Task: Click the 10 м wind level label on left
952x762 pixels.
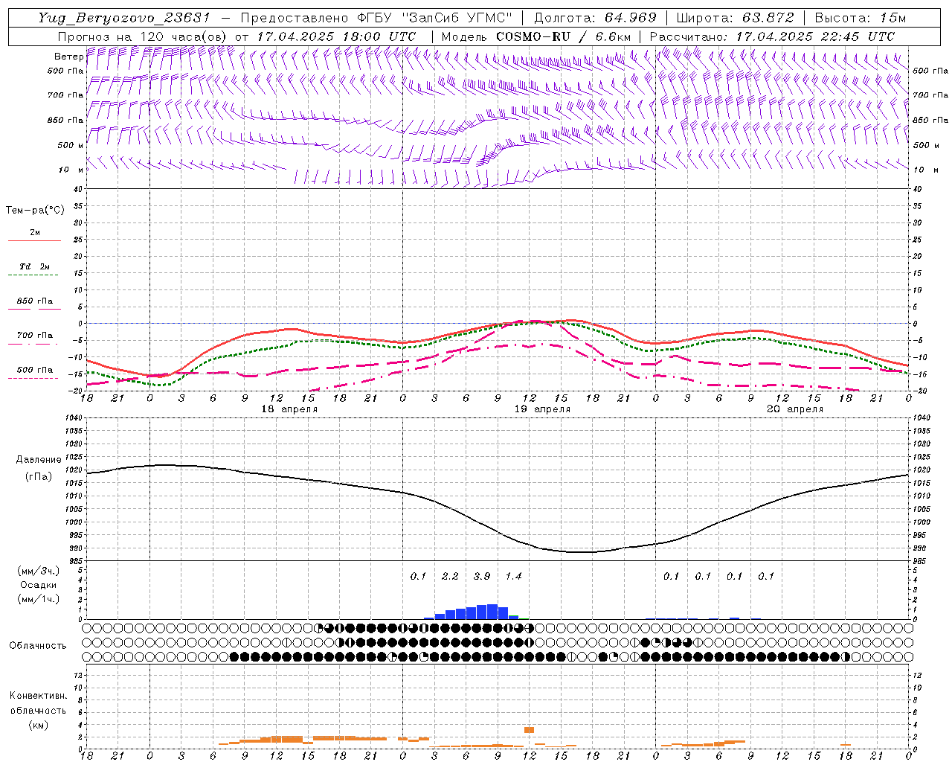Action: tap(71, 170)
